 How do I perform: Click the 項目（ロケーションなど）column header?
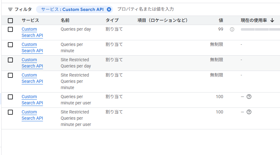point(163,20)
